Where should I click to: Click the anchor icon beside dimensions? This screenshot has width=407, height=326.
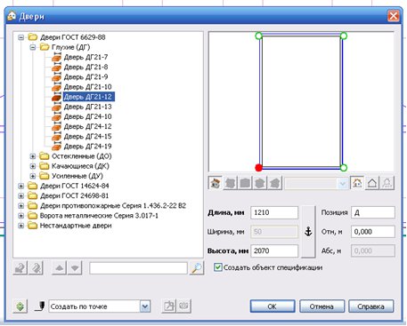click(308, 232)
